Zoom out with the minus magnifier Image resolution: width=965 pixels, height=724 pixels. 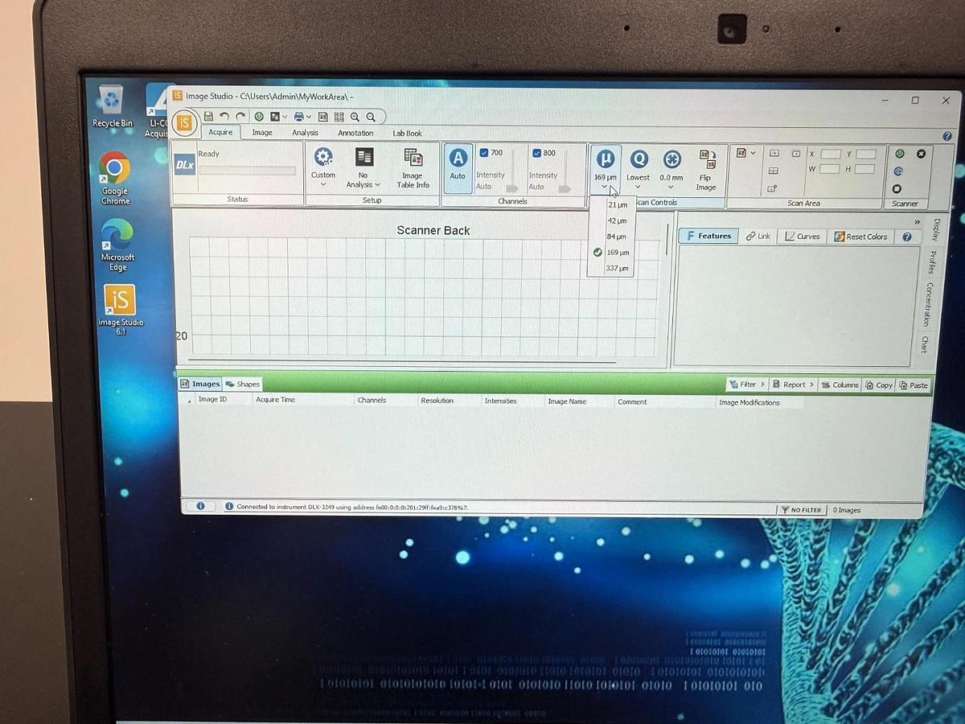(x=371, y=117)
